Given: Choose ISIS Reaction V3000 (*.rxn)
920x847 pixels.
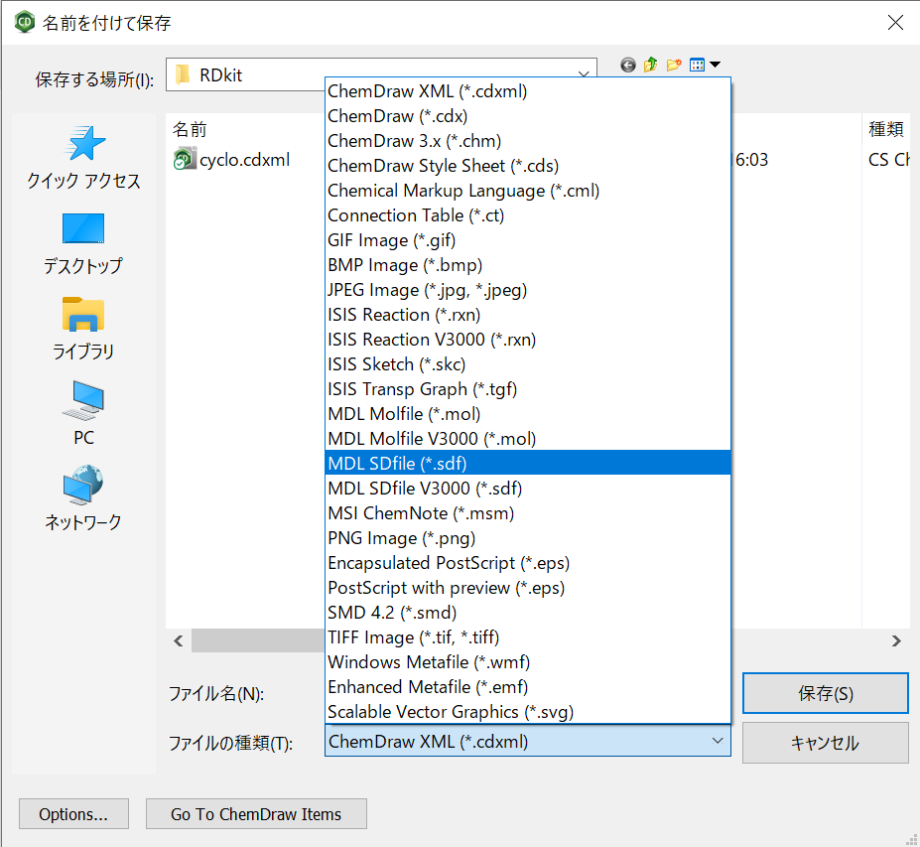Looking at the screenshot, I should tap(527, 340).
